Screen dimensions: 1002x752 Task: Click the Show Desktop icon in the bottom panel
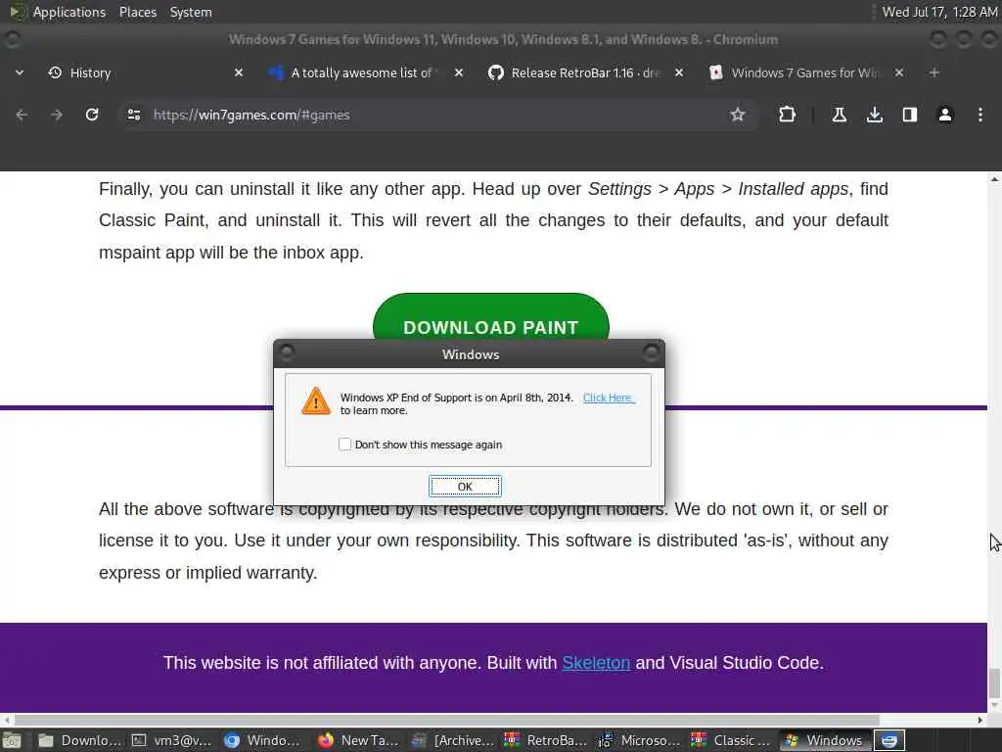click(x=12, y=740)
